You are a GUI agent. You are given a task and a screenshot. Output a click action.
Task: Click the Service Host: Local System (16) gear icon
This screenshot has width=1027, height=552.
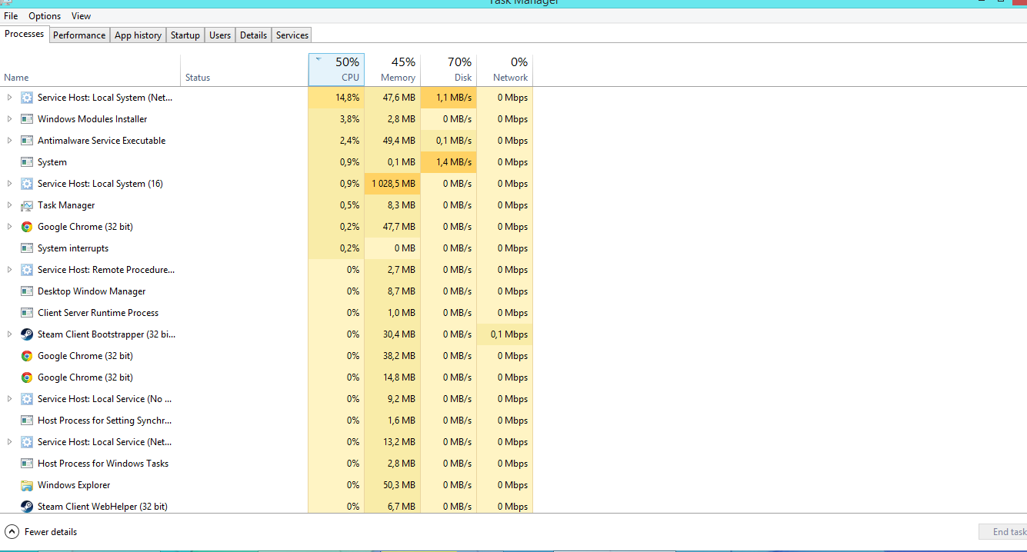27,184
